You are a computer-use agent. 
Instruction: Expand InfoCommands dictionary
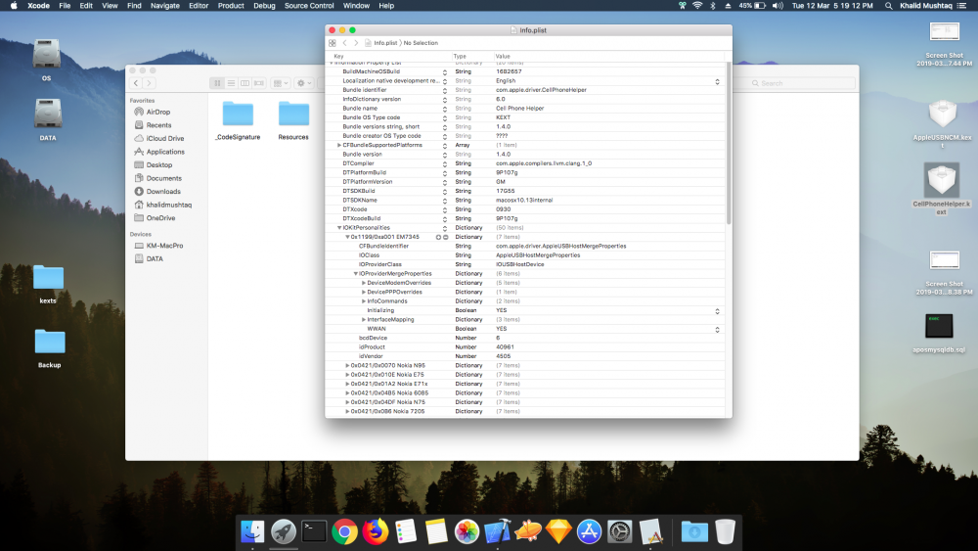click(364, 301)
